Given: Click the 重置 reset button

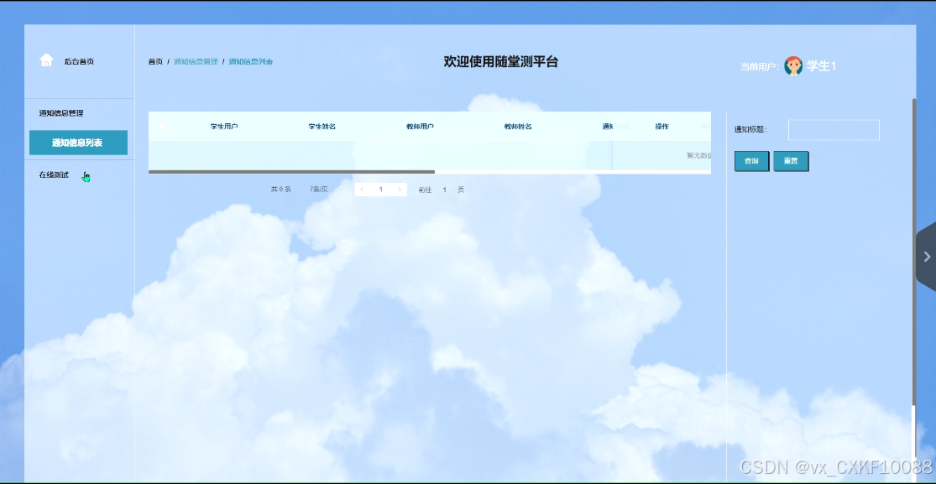Looking at the screenshot, I should click(791, 161).
